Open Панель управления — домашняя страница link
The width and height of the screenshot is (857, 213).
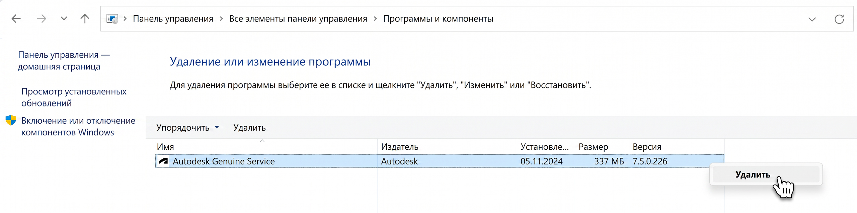[64, 61]
